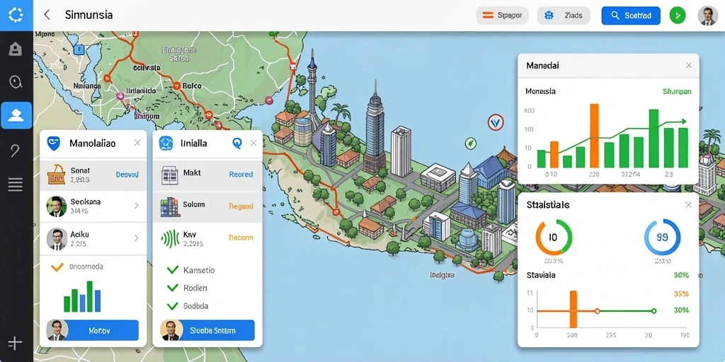725x362 pixels.
Task: Open the search magnifier icon in the left sidebar
Action: (16, 82)
